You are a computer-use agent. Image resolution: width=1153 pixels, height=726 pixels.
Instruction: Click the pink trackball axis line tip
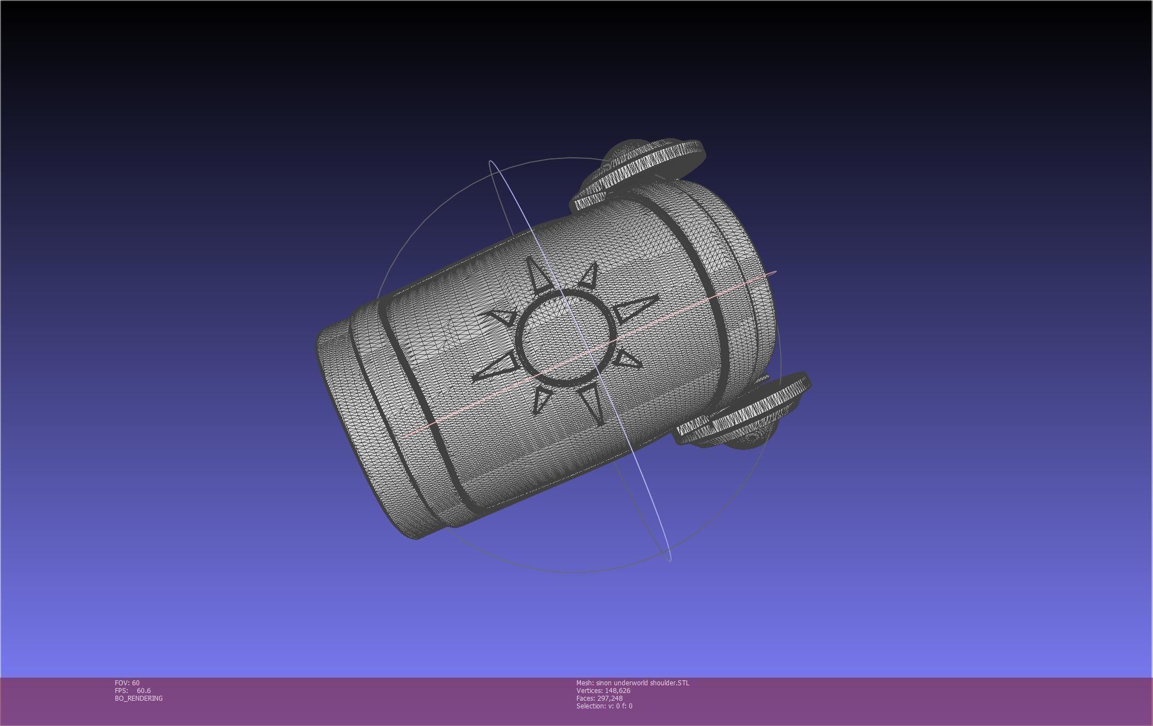pyautogui.click(x=774, y=272)
